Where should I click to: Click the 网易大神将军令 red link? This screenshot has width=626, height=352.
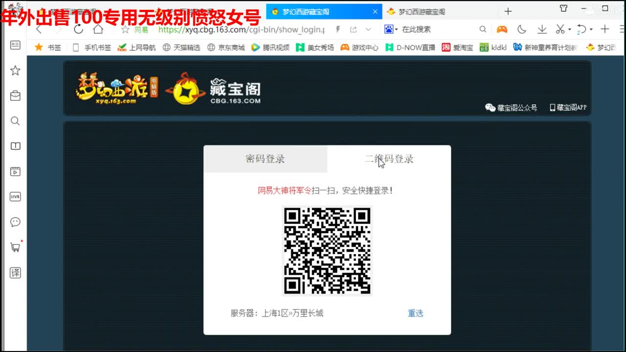pyautogui.click(x=285, y=191)
